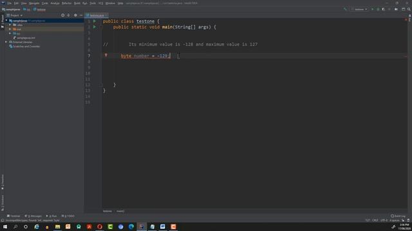Image resolution: width=412 pixels, height=231 pixels.
Task: Open Windows Start menu
Action: tap(5, 227)
